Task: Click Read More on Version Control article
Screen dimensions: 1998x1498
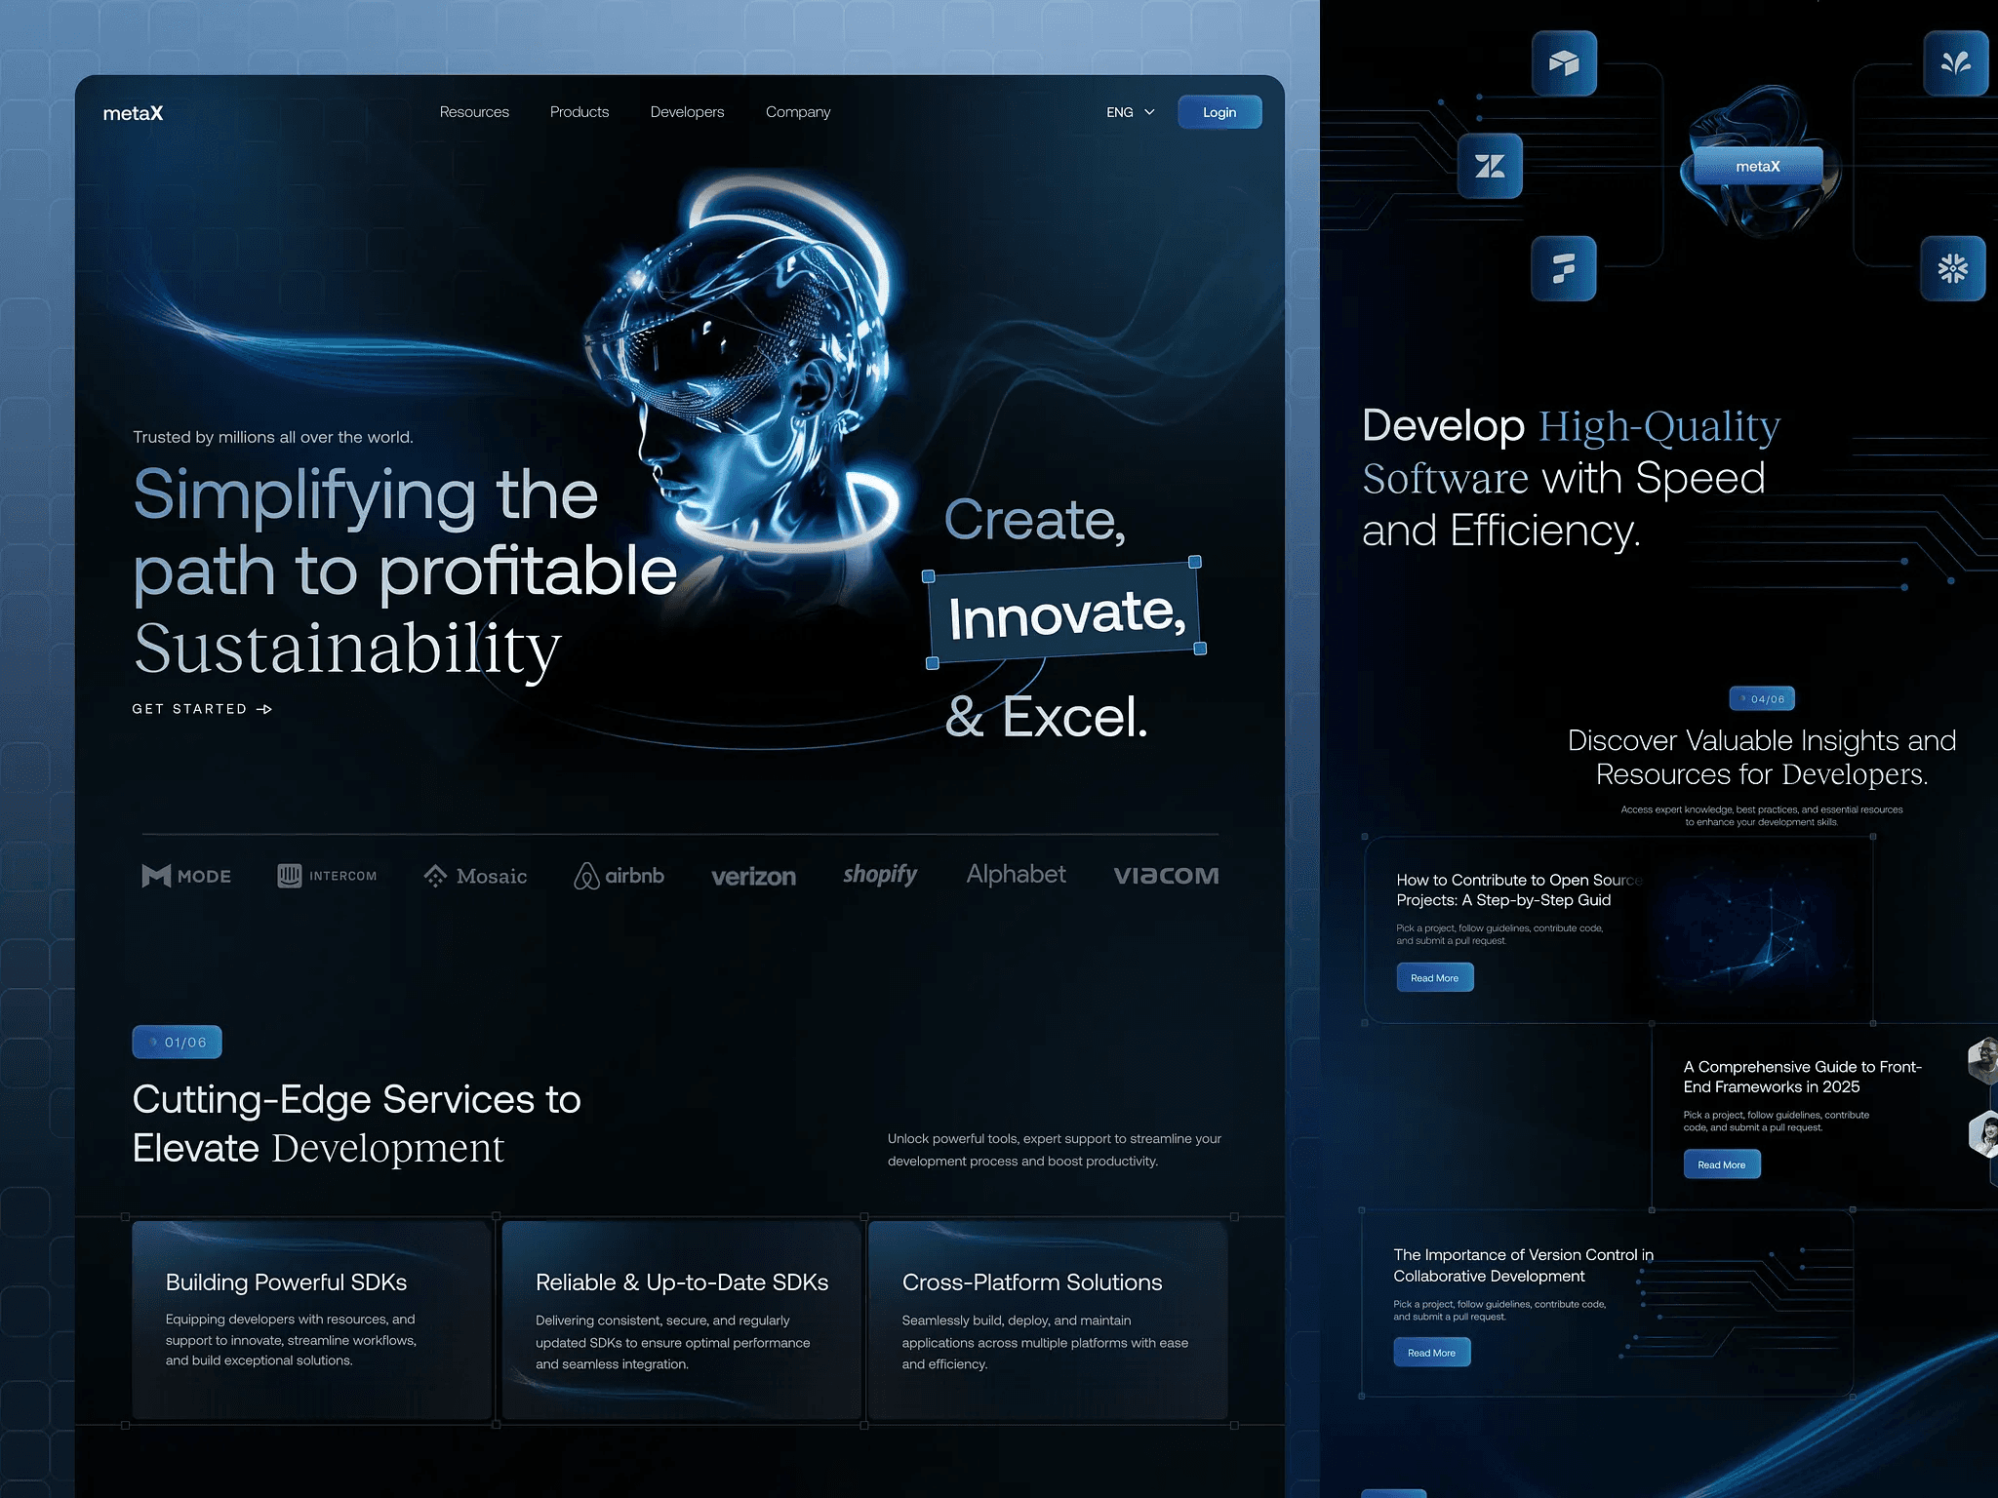Action: point(1431,1352)
